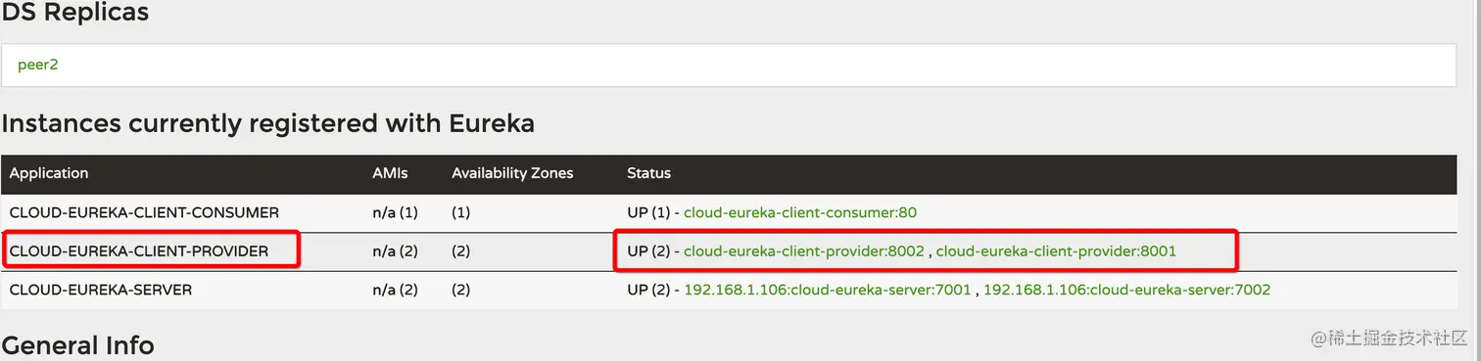Select the CLOUD-EUREKA-SERVER application cell
The image size is (1481, 361).
click(101, 291)
